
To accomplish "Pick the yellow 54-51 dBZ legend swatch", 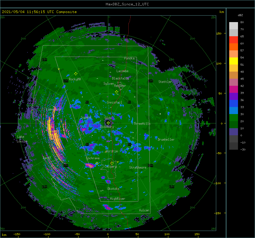I will click(x=233, y=61).
